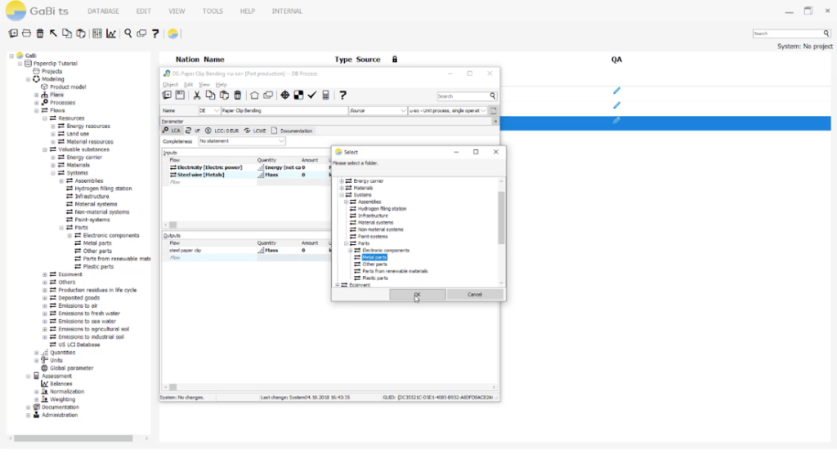Viewport: 837px width, 467px height.
Task: Click the vertical scrollbar in the Select dialog
Action: coord(501,217)
